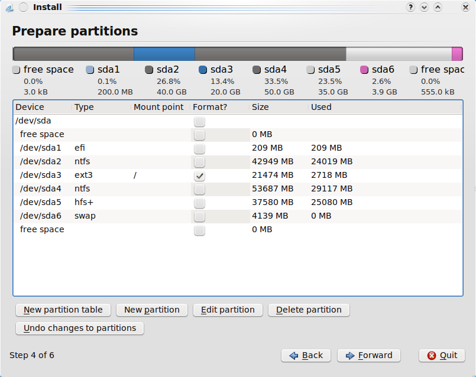Enable the format checkbox for /dev/sda2
The height and width of the screenshot is (377, 476).
click(200, 162)
